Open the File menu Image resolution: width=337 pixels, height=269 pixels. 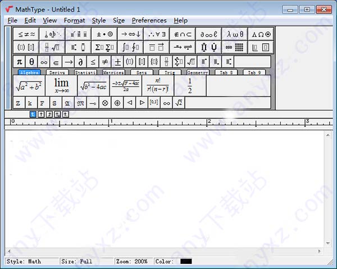(x=12, y=20)
